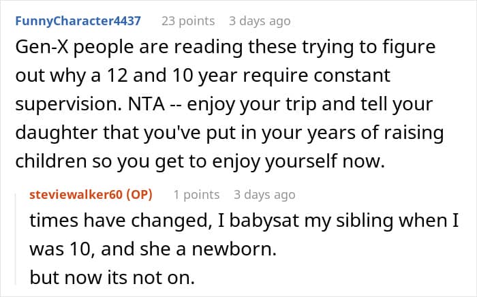
Task: Open the top comment's 3 days ago timestamp
Action: [x=260, y=21]
